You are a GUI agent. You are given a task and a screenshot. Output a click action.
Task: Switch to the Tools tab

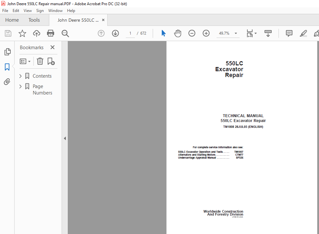[34, 20]
